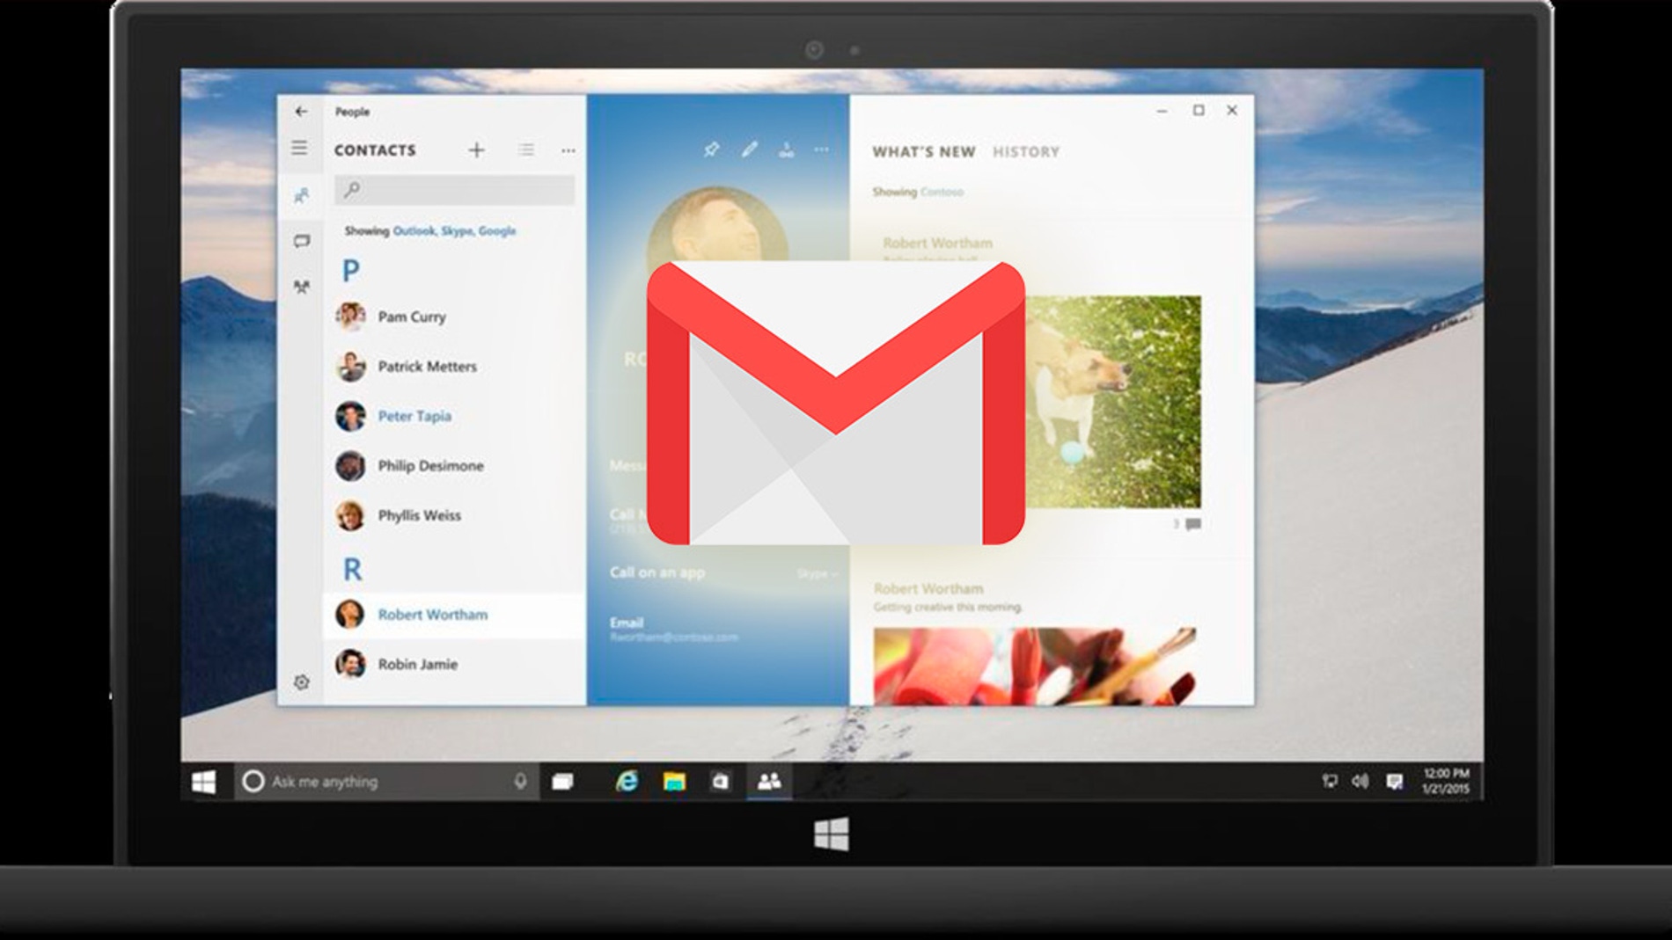Open the groups sidebar icon

click(x=301, y=287)
